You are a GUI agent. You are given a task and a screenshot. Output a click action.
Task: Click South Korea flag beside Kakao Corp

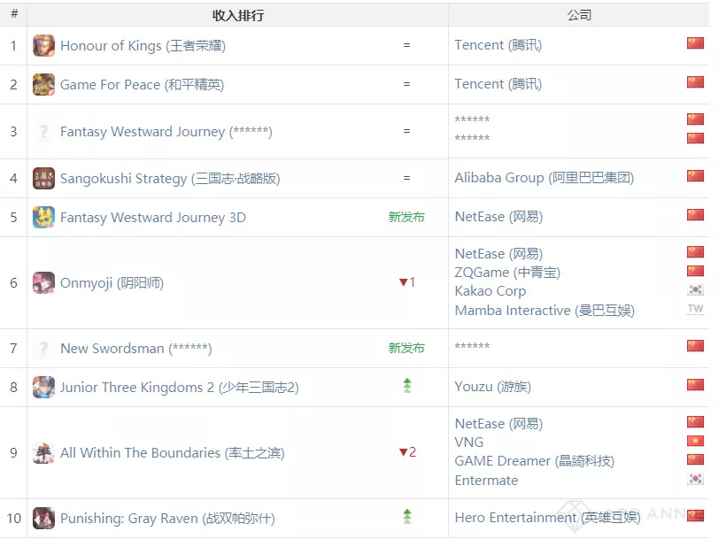pyautogui.click(x=695, y=291)
